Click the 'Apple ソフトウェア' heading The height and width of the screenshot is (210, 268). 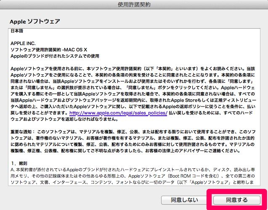(35, 21)
